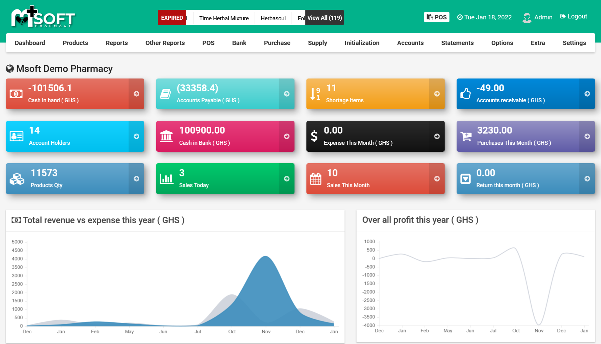Open Return this month arrow icon

pos(587,179)
